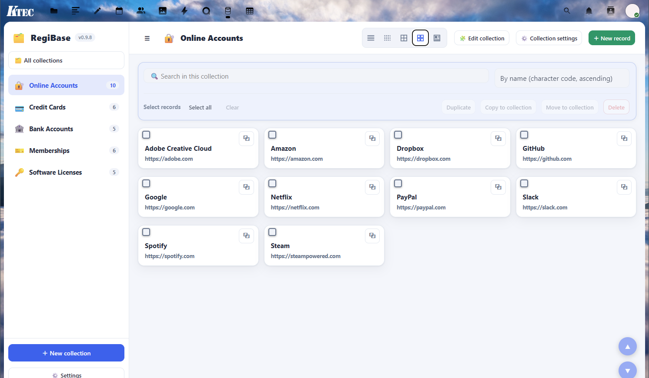Click copy icon on PayPal card
This screenshot has height=378, width=649.
tap(498, 187)
